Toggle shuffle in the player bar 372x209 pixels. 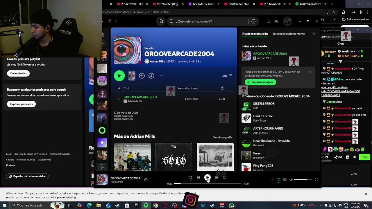[190, 177]
